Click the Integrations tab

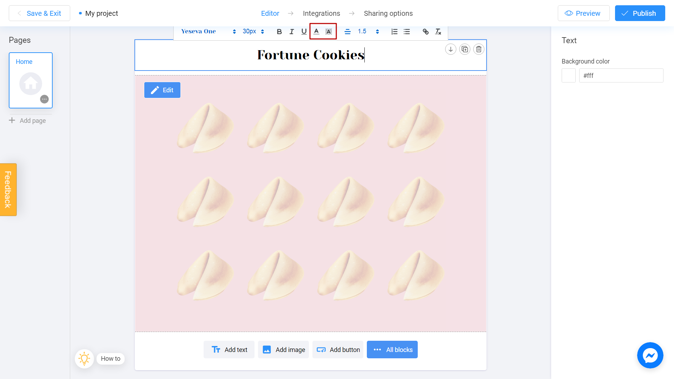click(x=322, y=13)
